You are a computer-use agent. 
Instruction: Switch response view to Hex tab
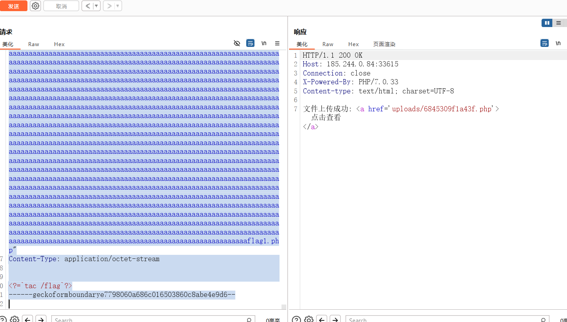point(353,44)
